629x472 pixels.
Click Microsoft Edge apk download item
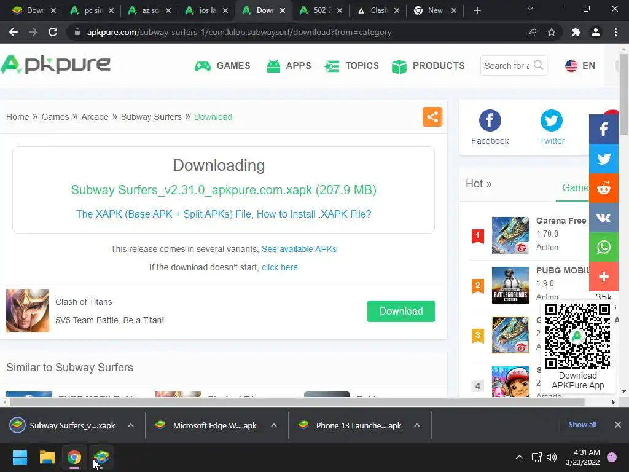[x=206, y=425]
